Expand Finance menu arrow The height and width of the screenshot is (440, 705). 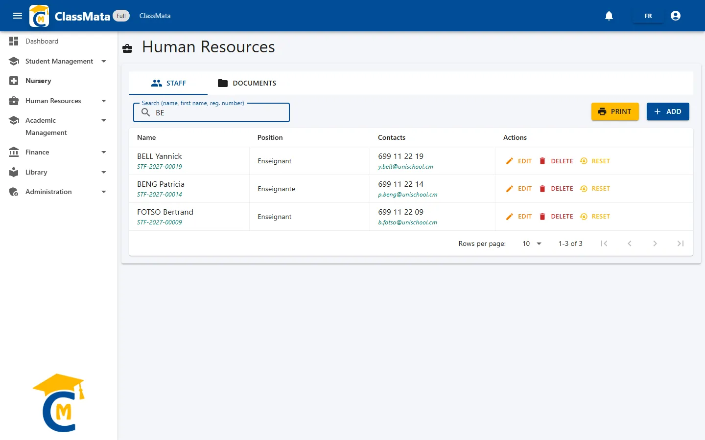[104, 152]
